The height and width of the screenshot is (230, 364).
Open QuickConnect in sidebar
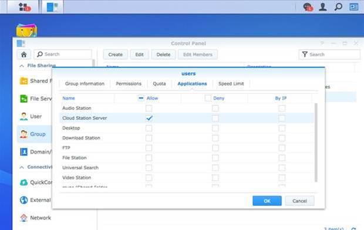point(35,182)
